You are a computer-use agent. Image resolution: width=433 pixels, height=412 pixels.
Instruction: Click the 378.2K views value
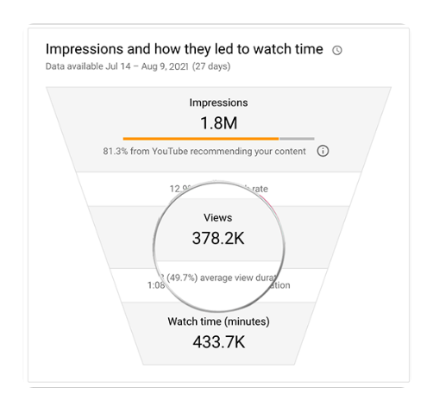coord(218,238)
